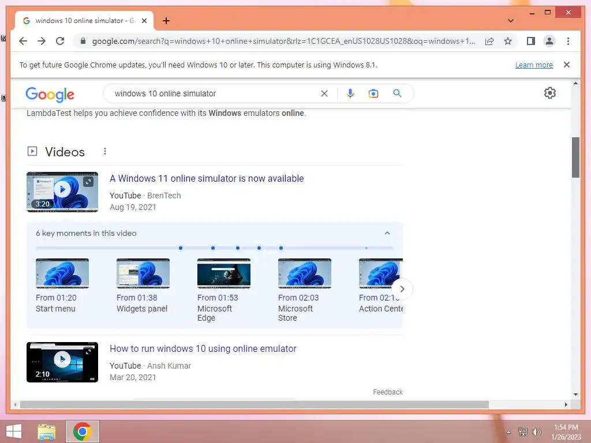Clear the search query text
This screenshot has height=443, width=591.
click(x=324, y=93)
